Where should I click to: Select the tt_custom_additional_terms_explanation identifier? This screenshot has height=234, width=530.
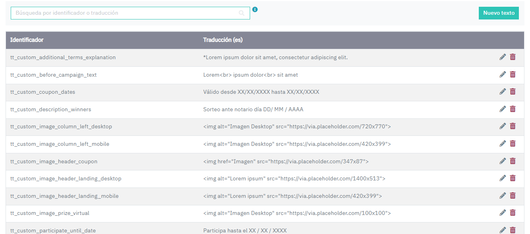coord(63,58)
